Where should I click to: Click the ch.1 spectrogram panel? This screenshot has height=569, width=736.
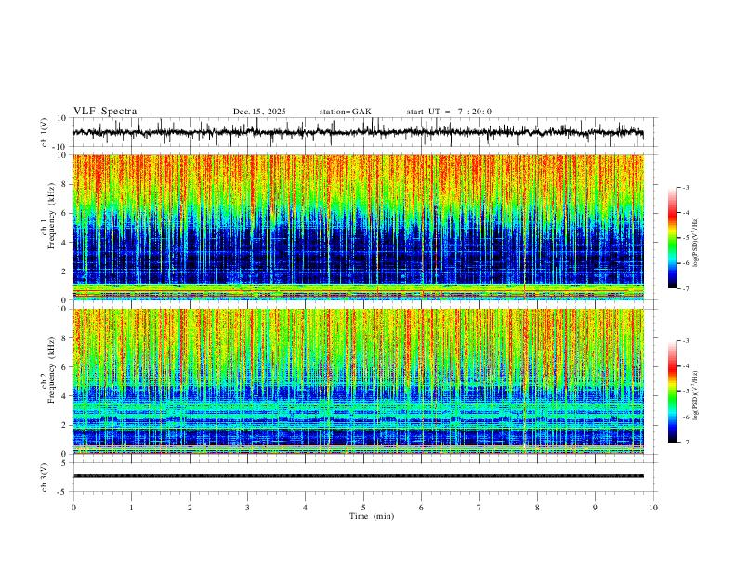pos(358,227)
